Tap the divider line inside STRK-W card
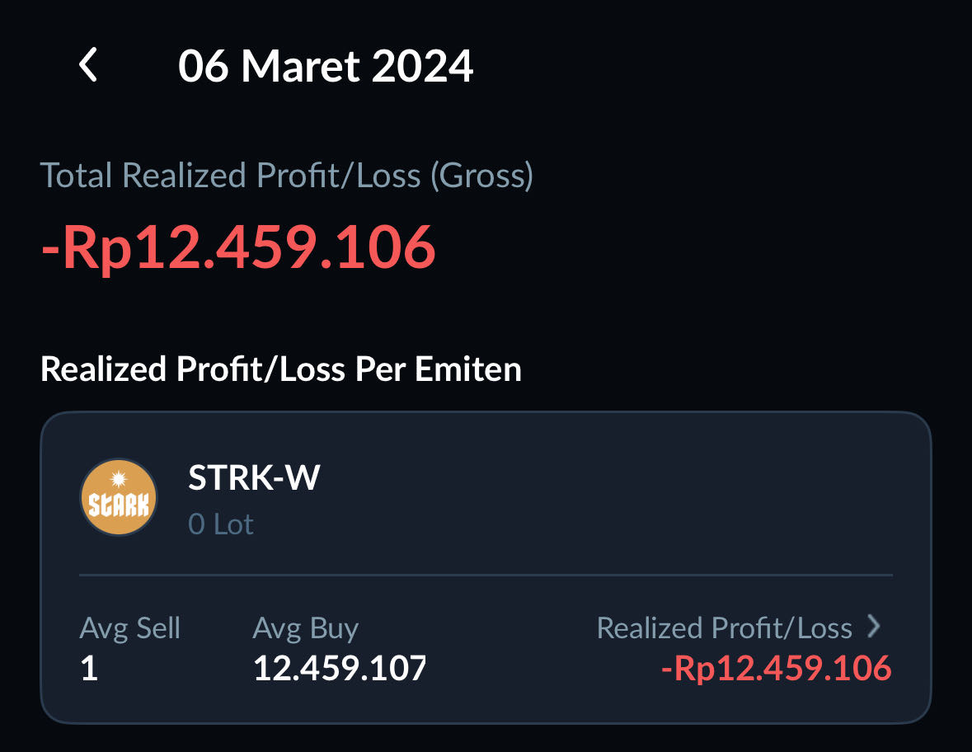This screenshot has width=972, height=752. tap(486, 574)
